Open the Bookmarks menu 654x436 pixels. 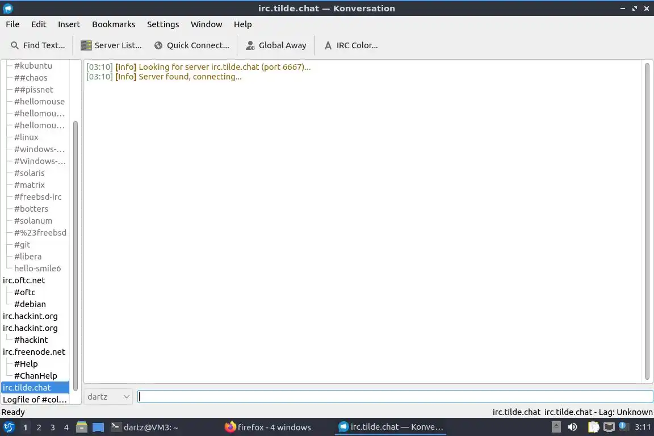click(114, 24)
